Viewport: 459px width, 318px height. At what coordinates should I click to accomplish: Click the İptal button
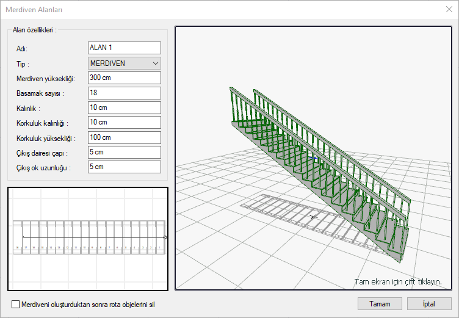[430, 303]
